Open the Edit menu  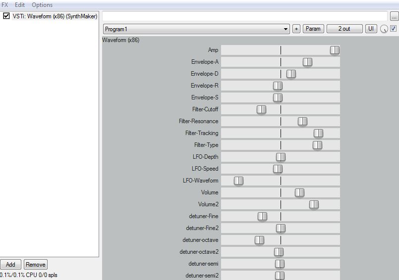click(20, 4)
